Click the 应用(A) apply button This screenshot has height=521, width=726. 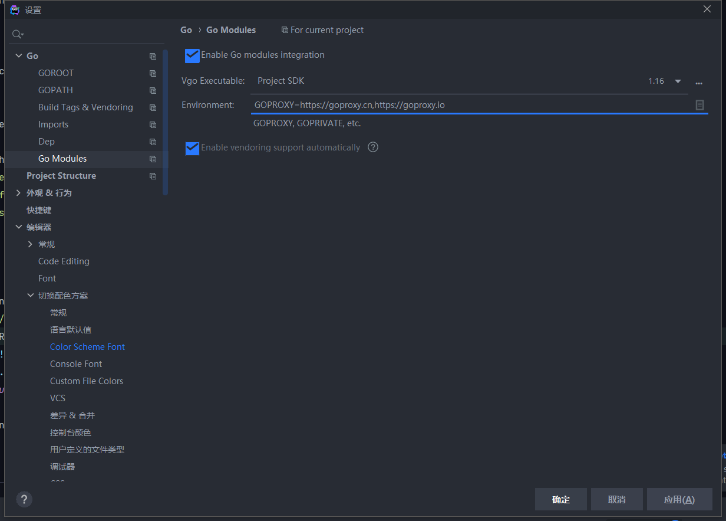[679, 500]
